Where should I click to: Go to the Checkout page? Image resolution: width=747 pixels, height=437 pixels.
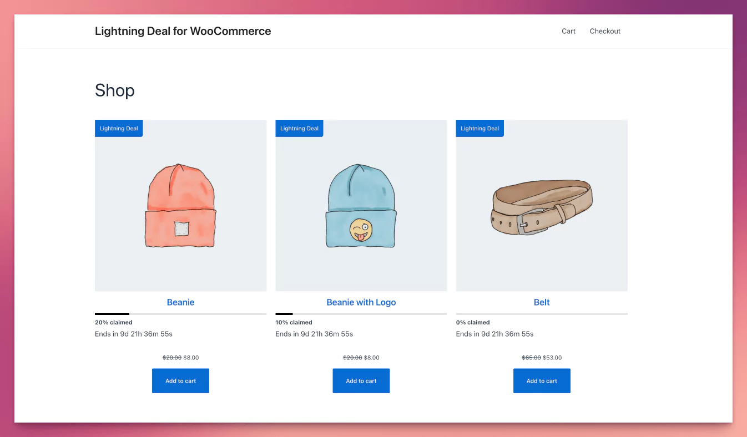point(605,31)
